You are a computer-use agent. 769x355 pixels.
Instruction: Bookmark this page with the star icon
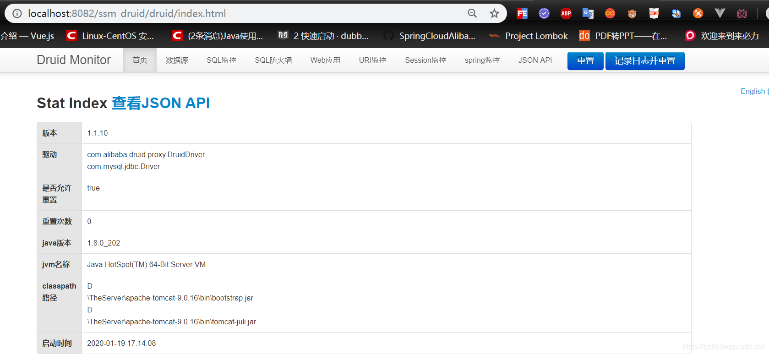tap(494, 13)
